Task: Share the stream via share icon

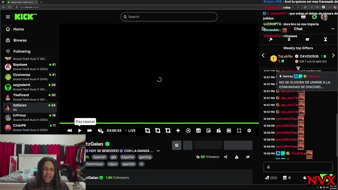Action: tap(226, 157)
